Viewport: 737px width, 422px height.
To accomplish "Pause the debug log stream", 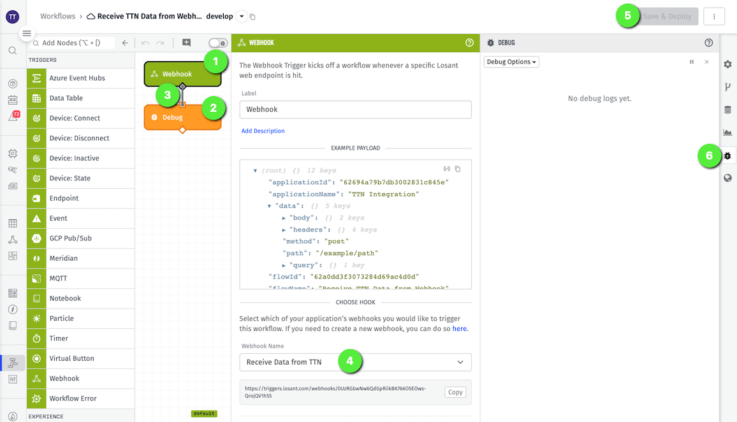I will pyautogui.click(x=692, y=62).
